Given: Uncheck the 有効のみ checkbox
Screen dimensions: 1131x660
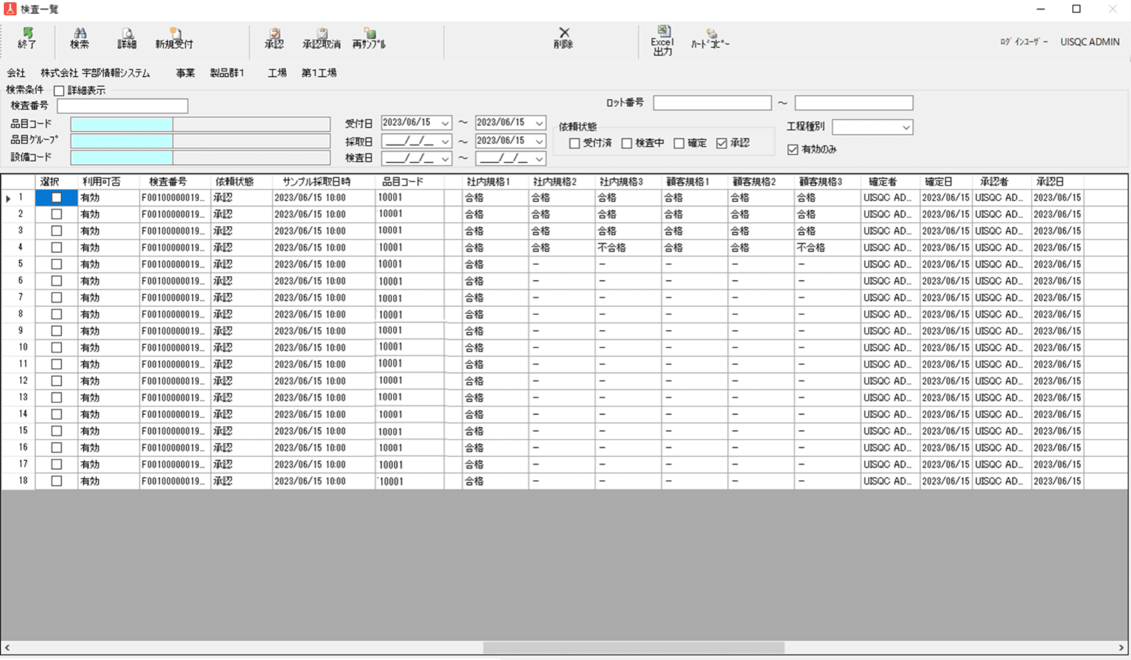Looking at the screenshot, I should 793,149.
